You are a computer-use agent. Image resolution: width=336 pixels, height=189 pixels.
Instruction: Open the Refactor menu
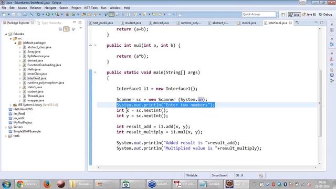point(36,8)
